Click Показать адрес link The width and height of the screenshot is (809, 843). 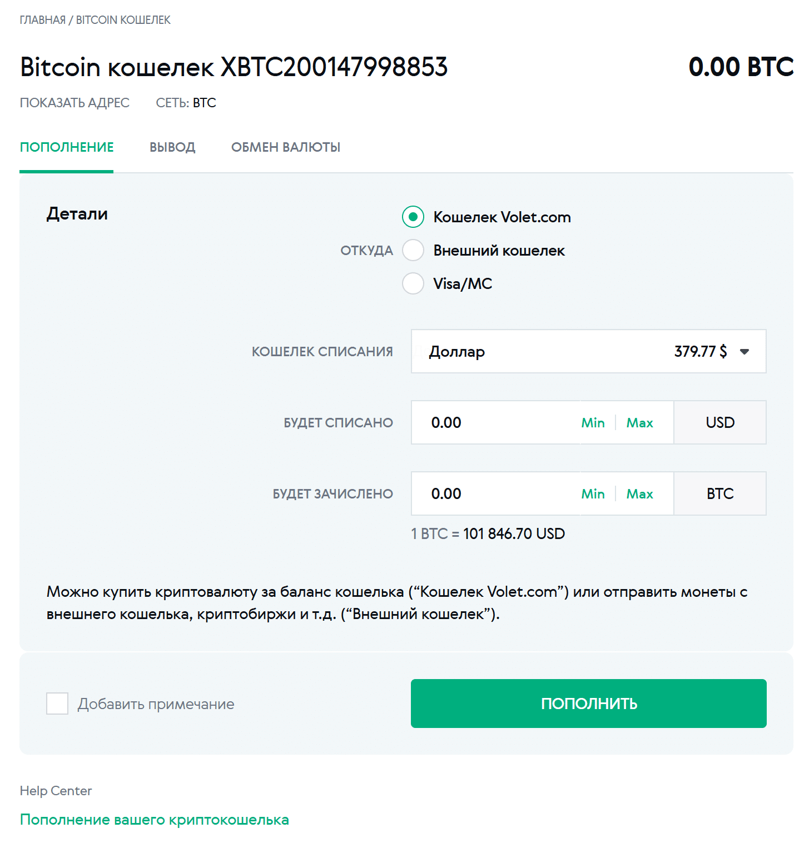click(x=75, y=103)
